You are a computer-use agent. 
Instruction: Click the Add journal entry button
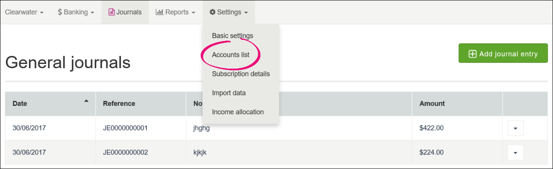point(503,54)
